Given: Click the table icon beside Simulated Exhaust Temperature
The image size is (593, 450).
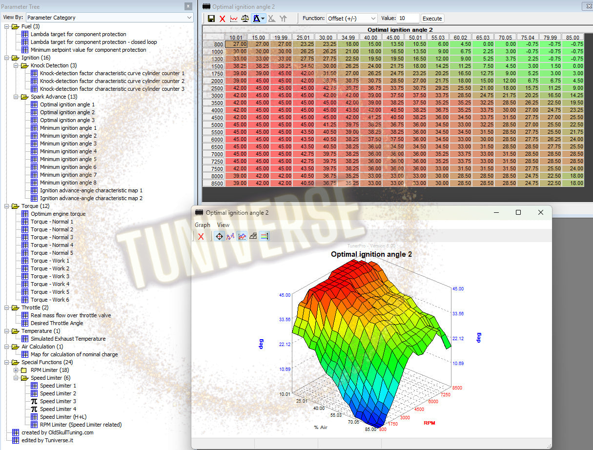Looking at the screenshot, I should tap(25, 339).
